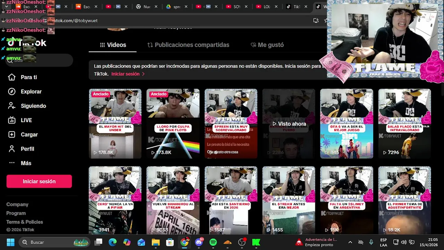The width and height of the screenshot is (444, 250).
Task: Open the Kick app from taskbar
Action: coord(256,242)
